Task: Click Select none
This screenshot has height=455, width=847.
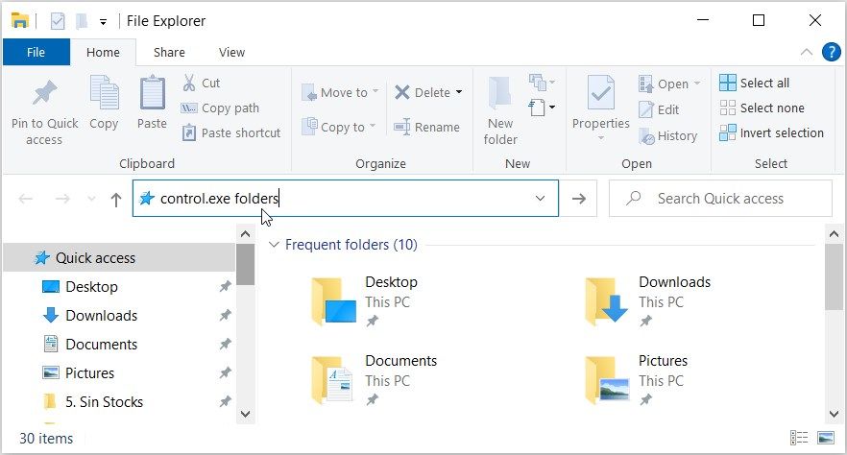Action: [x=762, y=108]
